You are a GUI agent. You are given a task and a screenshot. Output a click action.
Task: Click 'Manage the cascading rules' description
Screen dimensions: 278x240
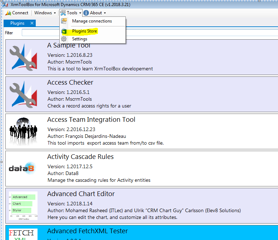pos(99,180)
